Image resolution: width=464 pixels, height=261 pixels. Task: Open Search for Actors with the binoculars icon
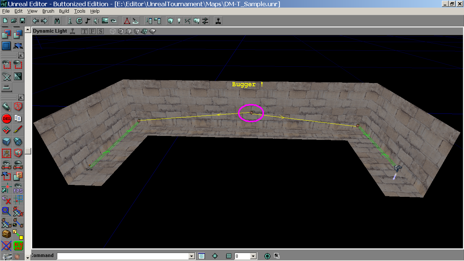click(57, 21)
